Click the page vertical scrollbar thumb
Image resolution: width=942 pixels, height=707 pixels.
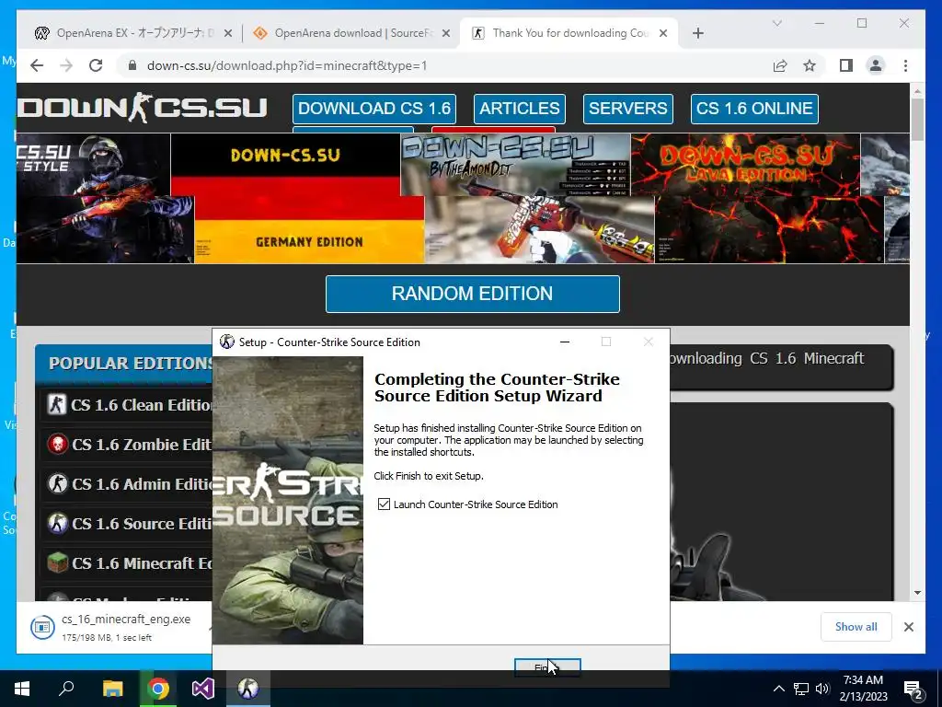tap(917, 120)
